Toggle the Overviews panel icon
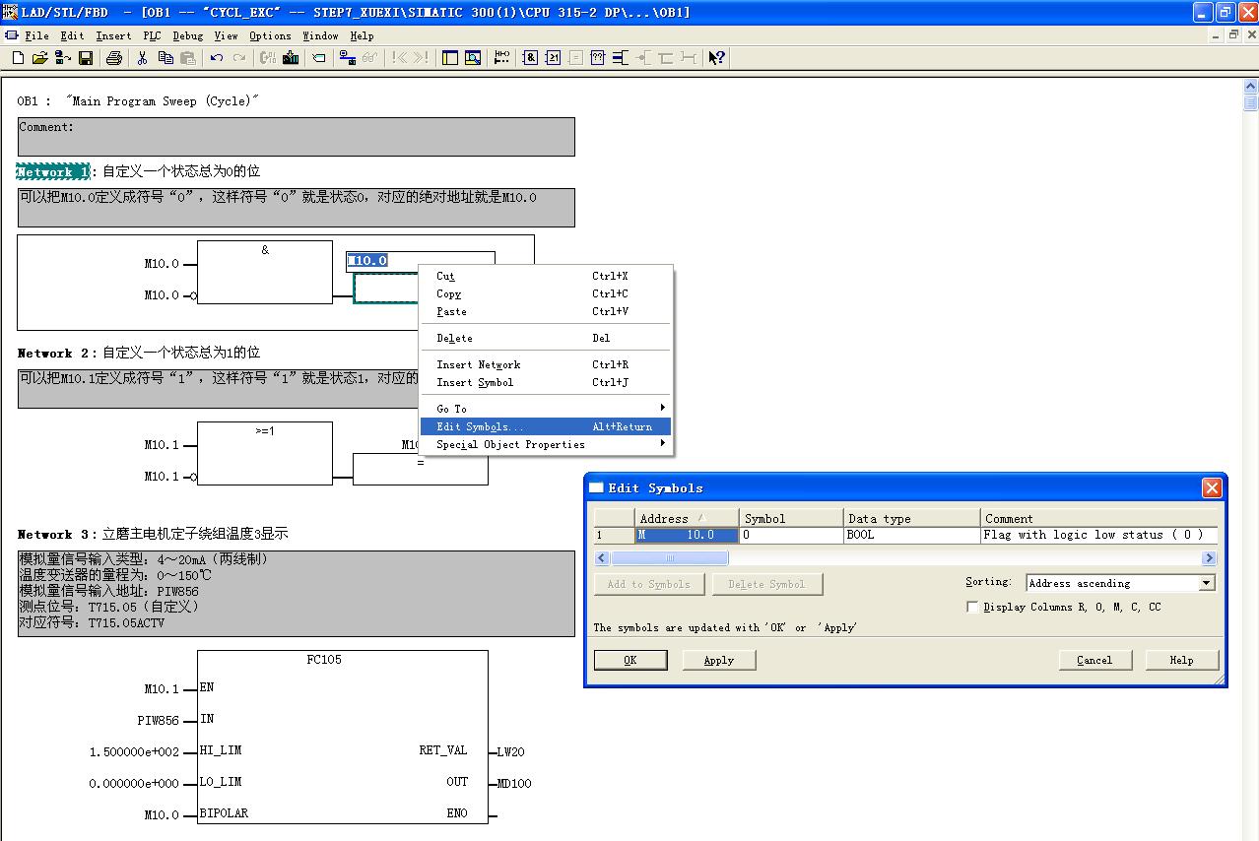This screenshot has height=841, width=1259. coord(450,58)
